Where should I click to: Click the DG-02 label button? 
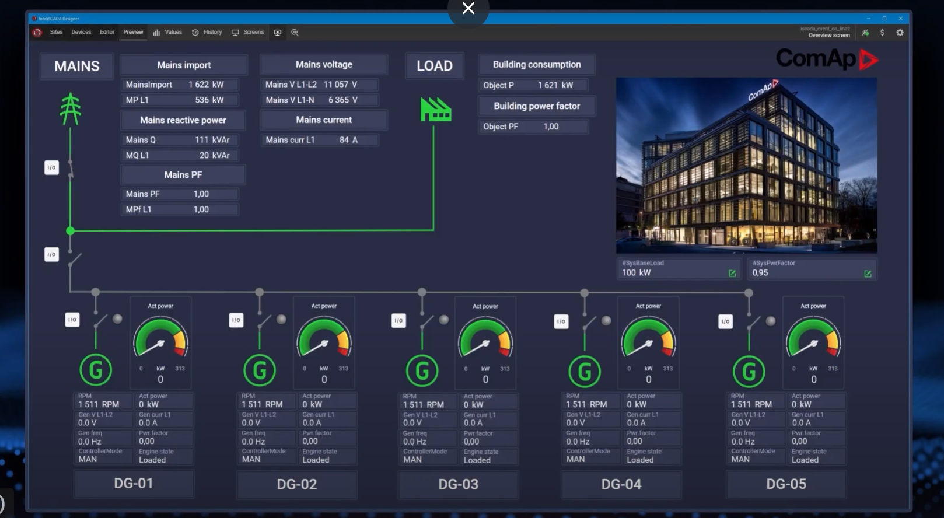click(x=296, y=484)
